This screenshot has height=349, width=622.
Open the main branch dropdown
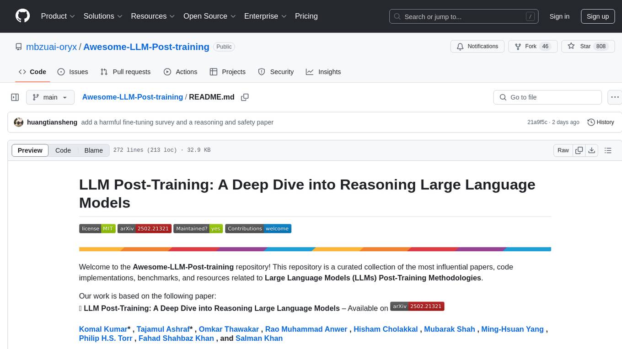coord(50,97)
